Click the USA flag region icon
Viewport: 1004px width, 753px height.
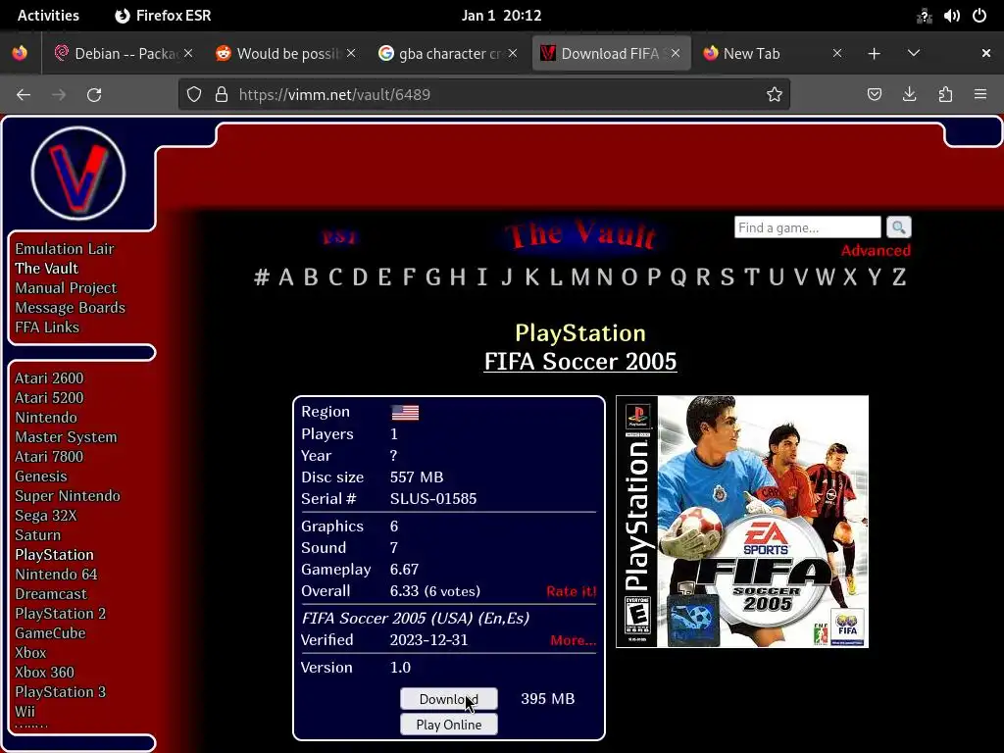[405, 413]
